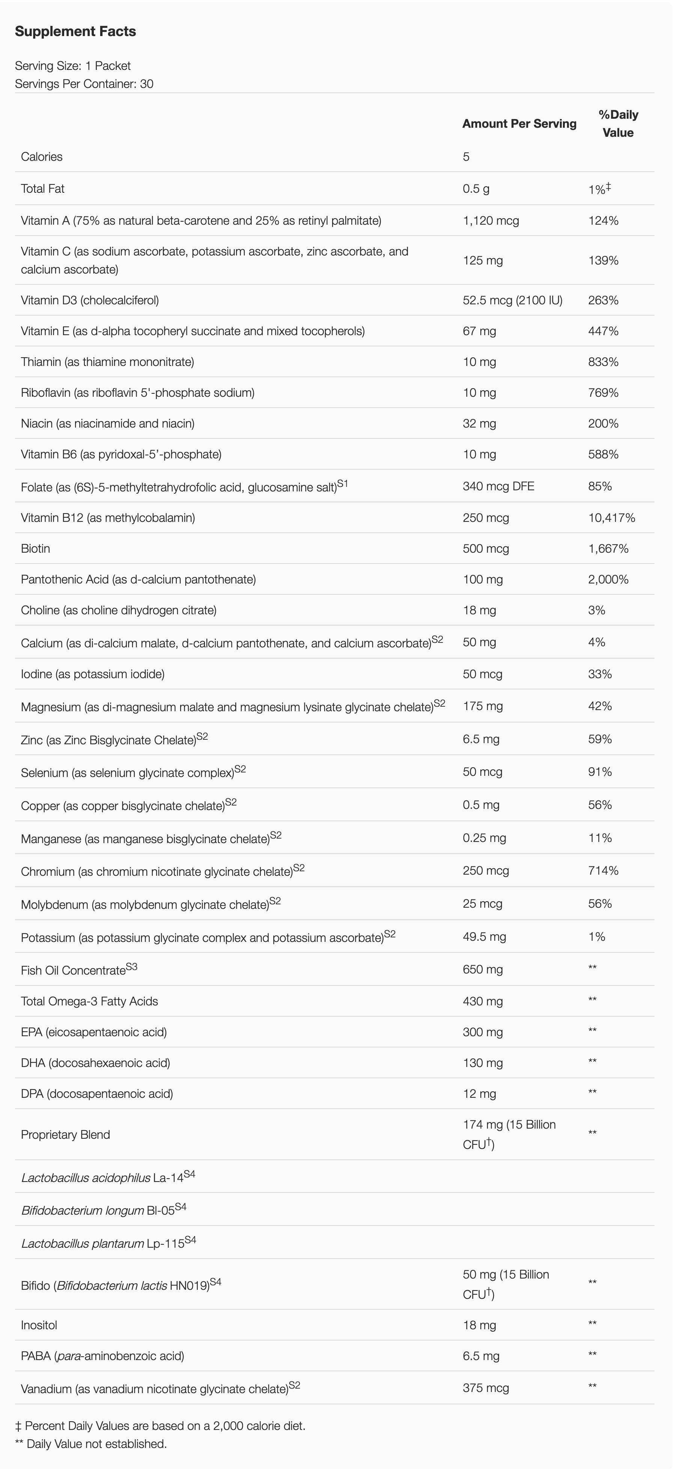Screen dimensions: 674x1469
Task: Click the PABA (para-aminobenzoic acid) label
Action: (102, 1356)
